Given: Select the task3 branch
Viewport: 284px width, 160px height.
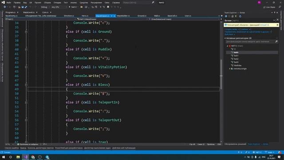Looking at the screenshot, I should (x=236, y=62).
